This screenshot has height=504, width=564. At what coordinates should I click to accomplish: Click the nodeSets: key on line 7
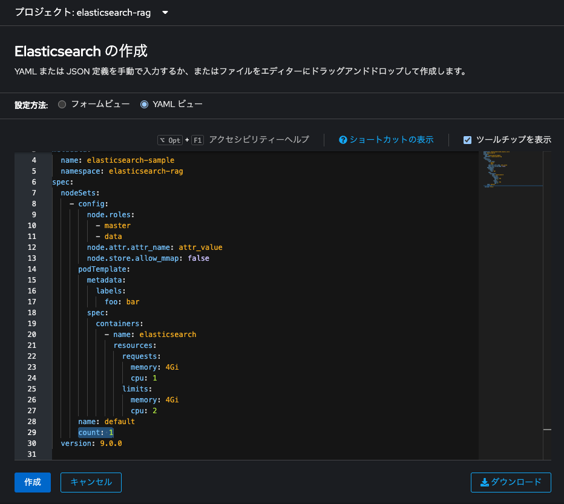click(80, 193)
